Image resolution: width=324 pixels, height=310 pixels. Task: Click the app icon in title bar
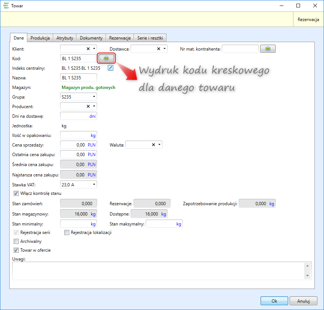point(6,6)
